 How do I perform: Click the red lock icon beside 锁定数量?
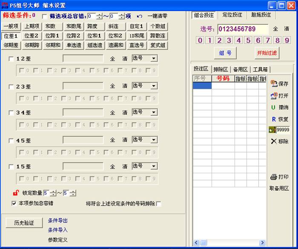[15, 193]
